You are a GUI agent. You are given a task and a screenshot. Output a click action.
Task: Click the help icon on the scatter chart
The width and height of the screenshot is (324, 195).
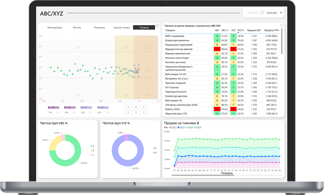click(157, 26)
